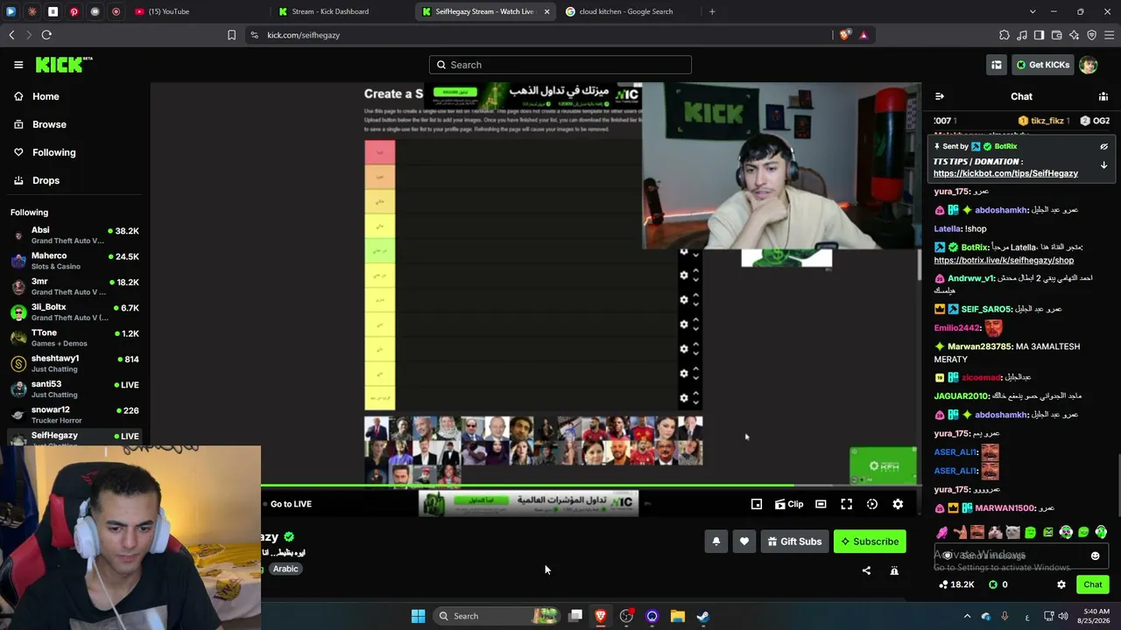Click Gift Subs button

click(795, 542)
